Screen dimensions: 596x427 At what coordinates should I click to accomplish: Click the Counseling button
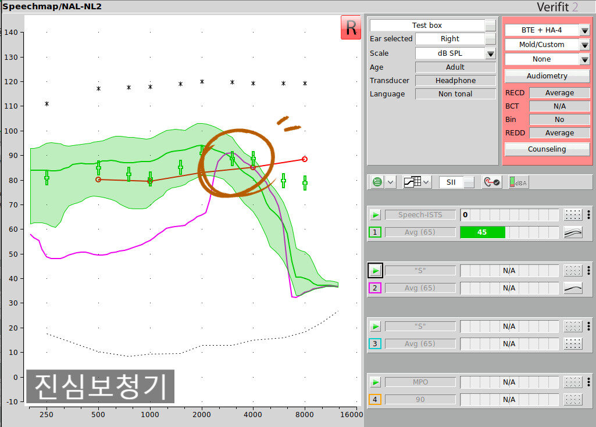(547, 149)
